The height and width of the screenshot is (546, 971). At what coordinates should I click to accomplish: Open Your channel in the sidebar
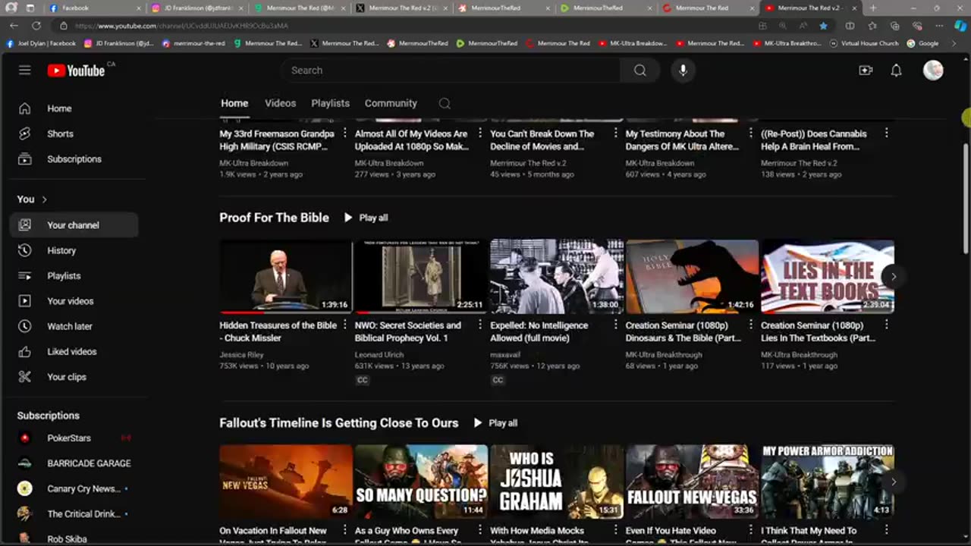pyautogui.click(x=74, y=225)
